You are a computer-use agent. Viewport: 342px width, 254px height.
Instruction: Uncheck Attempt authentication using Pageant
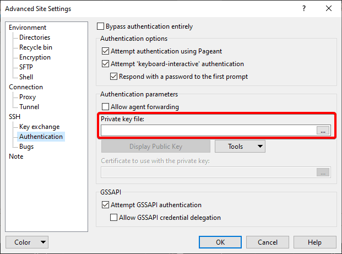(x=106, y=51)
